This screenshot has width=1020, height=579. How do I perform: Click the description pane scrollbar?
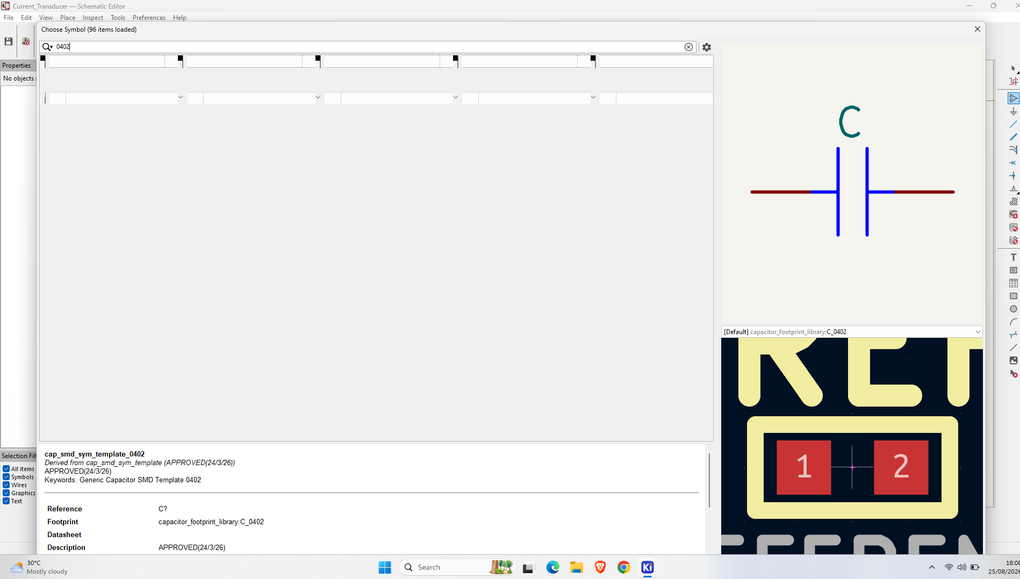coord(709,480)
